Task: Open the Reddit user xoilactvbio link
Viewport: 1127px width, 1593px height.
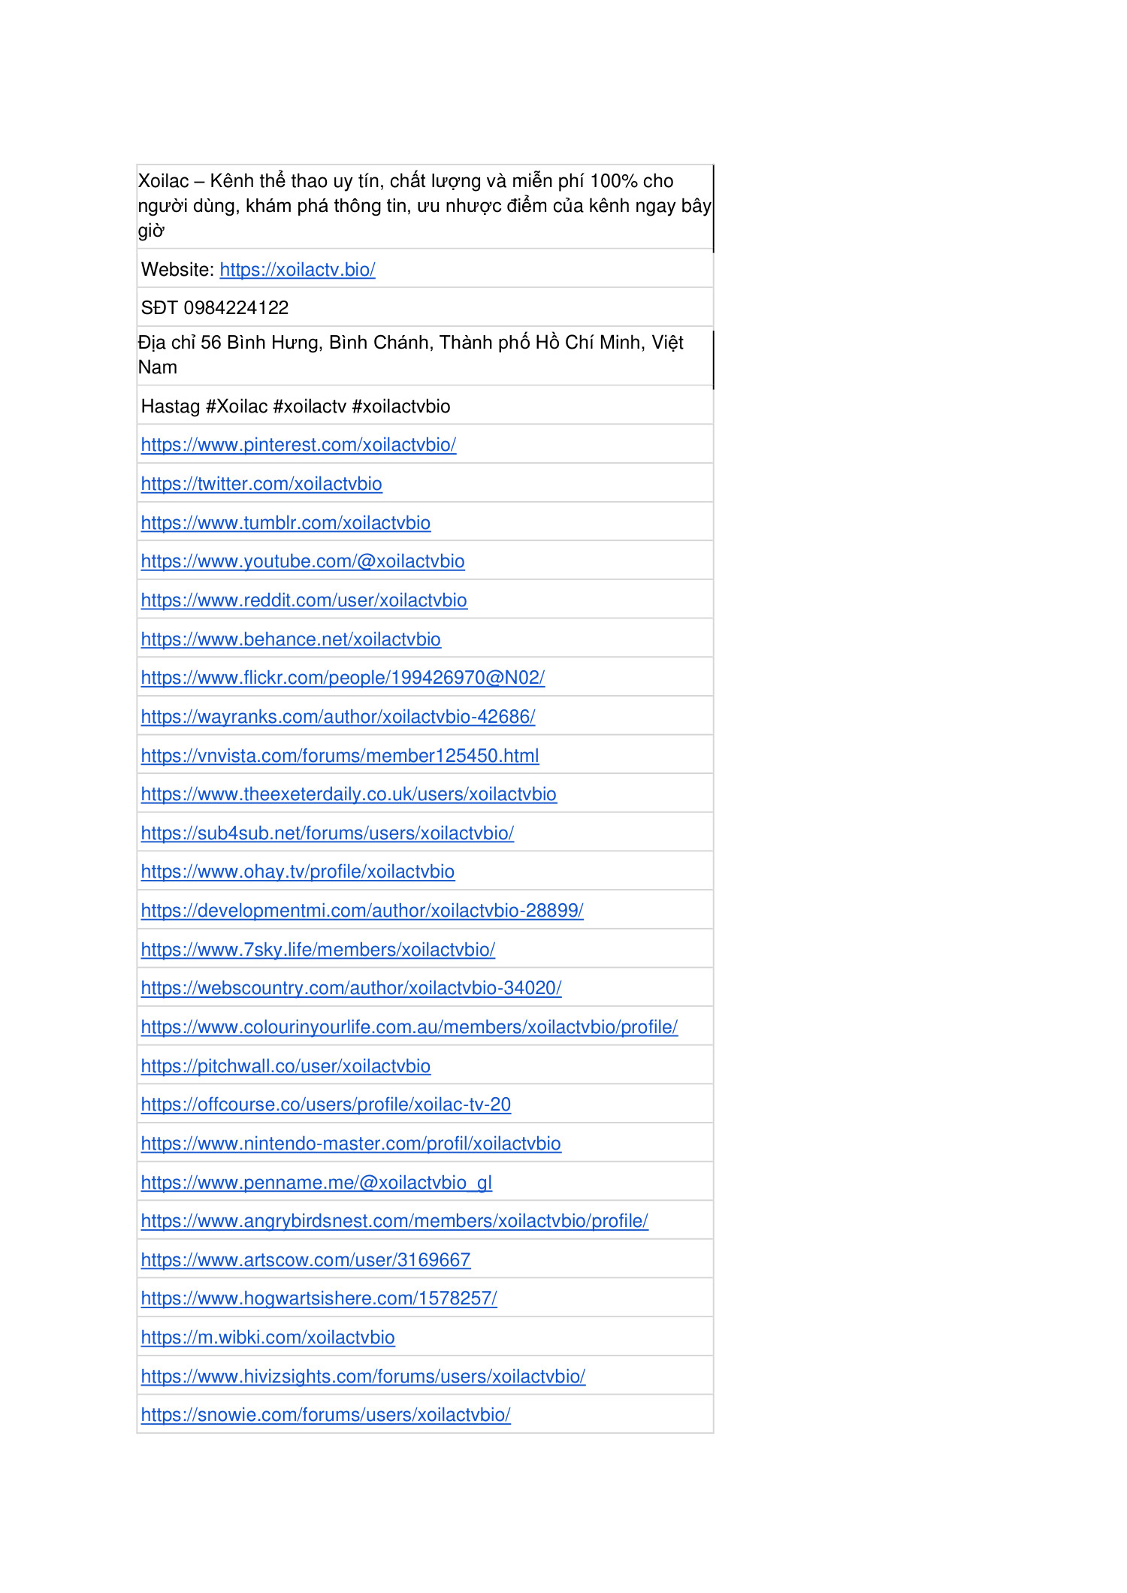Action: [x=304, y=600]
